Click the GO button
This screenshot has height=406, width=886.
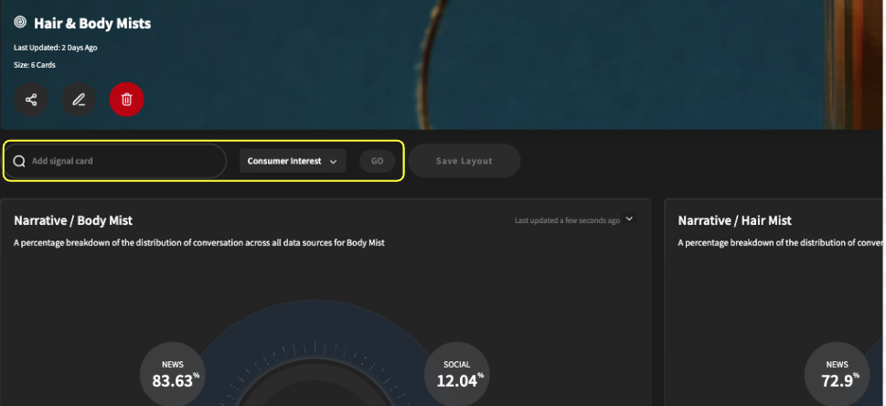(377, 161)
